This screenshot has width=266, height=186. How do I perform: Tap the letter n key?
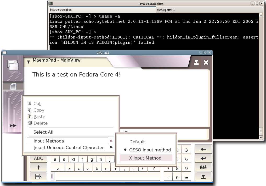tap(106, 168)
